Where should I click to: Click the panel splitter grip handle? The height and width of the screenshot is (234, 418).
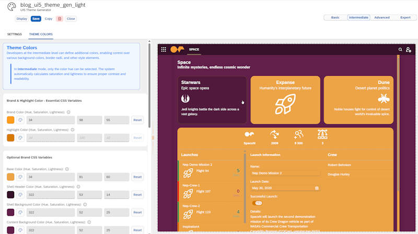click(x=153, y=137)
